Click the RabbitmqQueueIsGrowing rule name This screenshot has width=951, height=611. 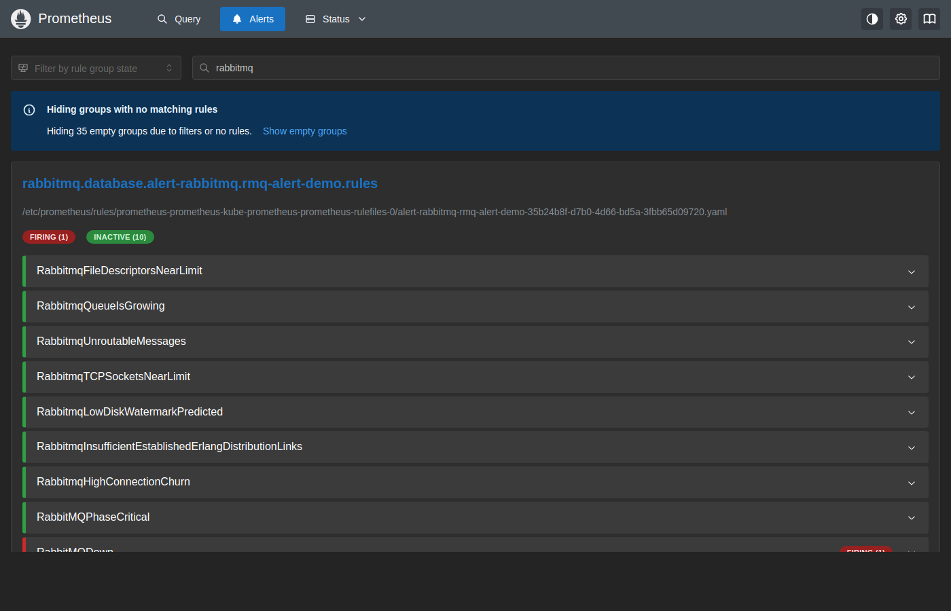tap(101, 306)
